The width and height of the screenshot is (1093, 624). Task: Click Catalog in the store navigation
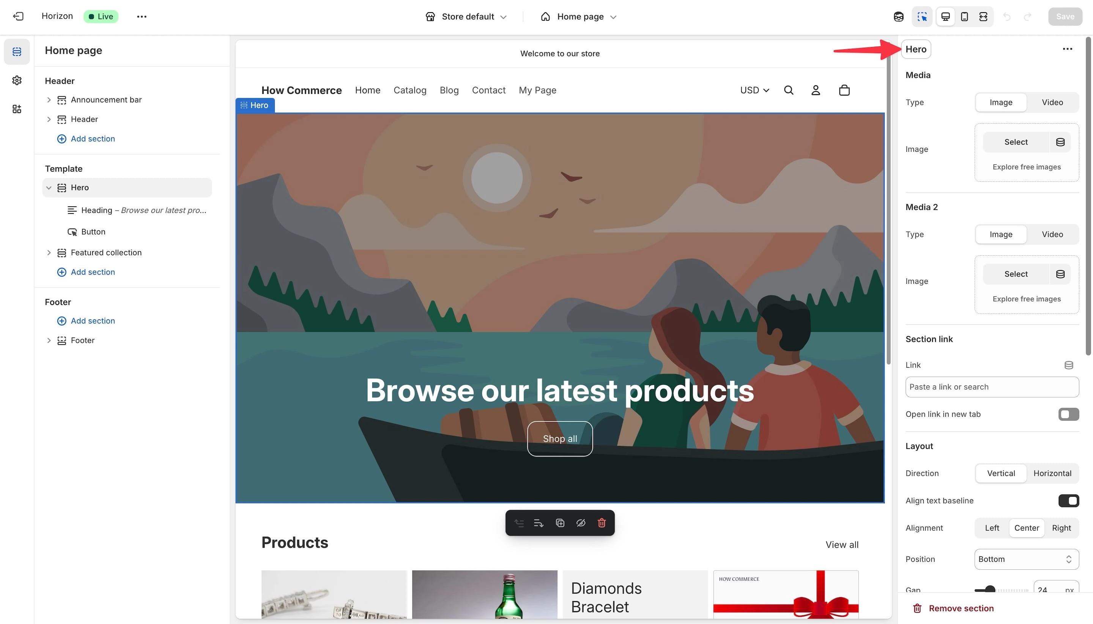410,90
